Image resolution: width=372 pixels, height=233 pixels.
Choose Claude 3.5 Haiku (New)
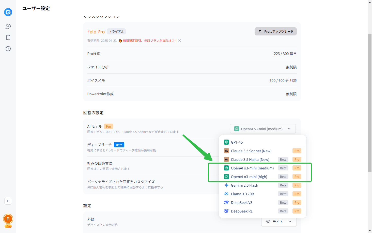pos(262,160)
